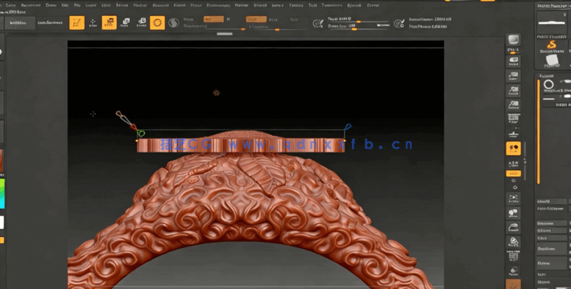This screenshot has width=571, height=289.
Task: Select the orange SimpleBrush S icon
Action: (x=552, y=45)
